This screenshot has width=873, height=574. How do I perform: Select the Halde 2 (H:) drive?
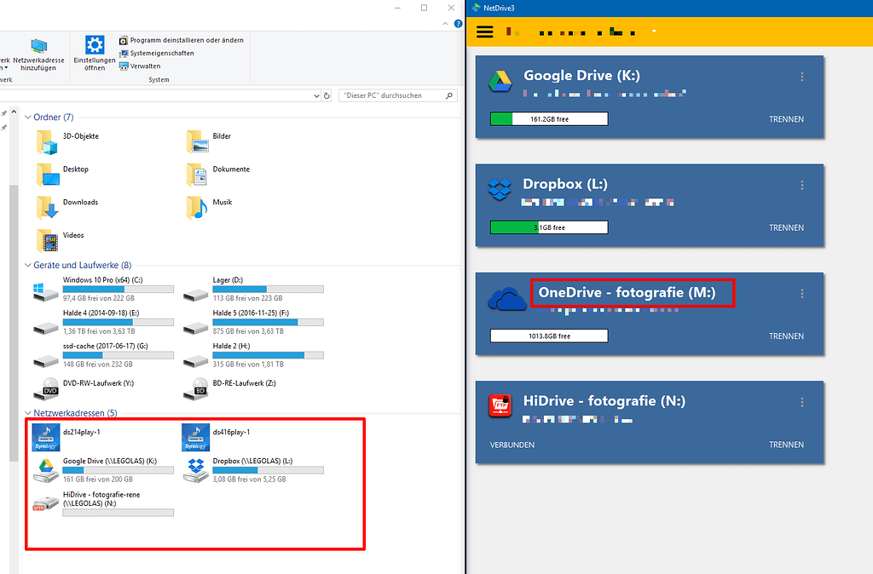click(x=253, y=355)
